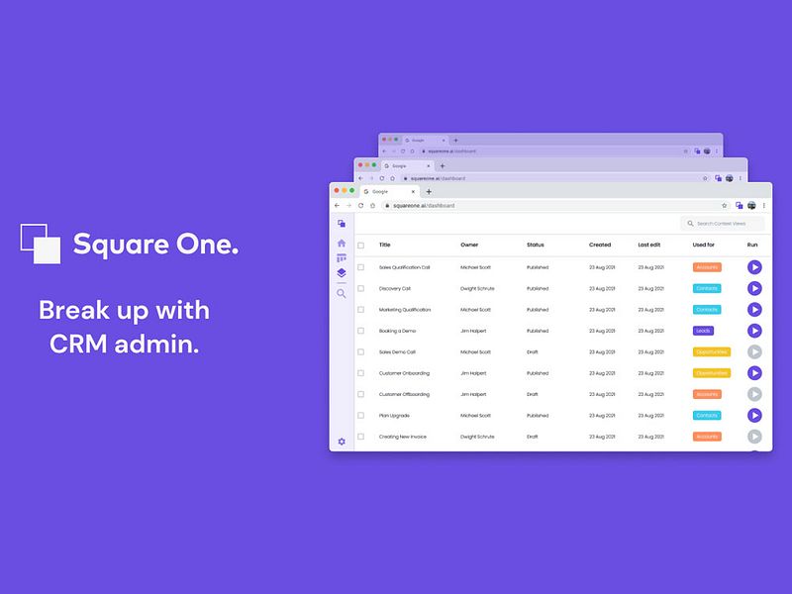
Task: Check the Customer Onboarding row checkbox
Action: point(360,373)
